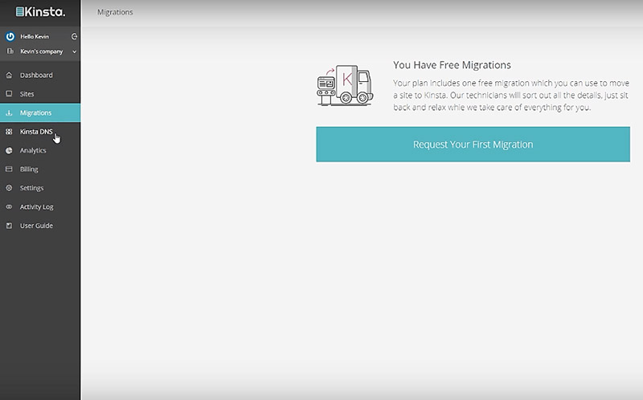
Task: Click the Dashboard home icon
Action: tap(9, 75)
